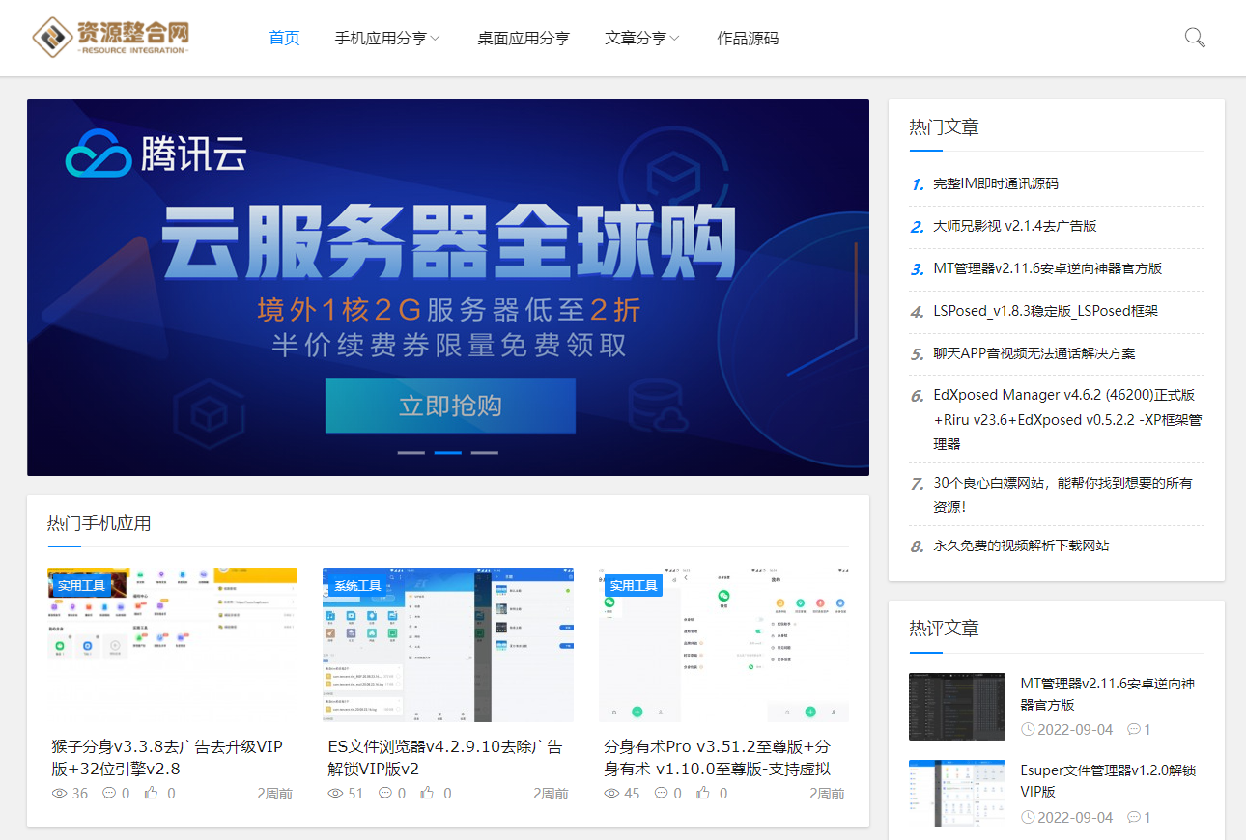Click views eye icon under 分身有术Pro card

612,794
